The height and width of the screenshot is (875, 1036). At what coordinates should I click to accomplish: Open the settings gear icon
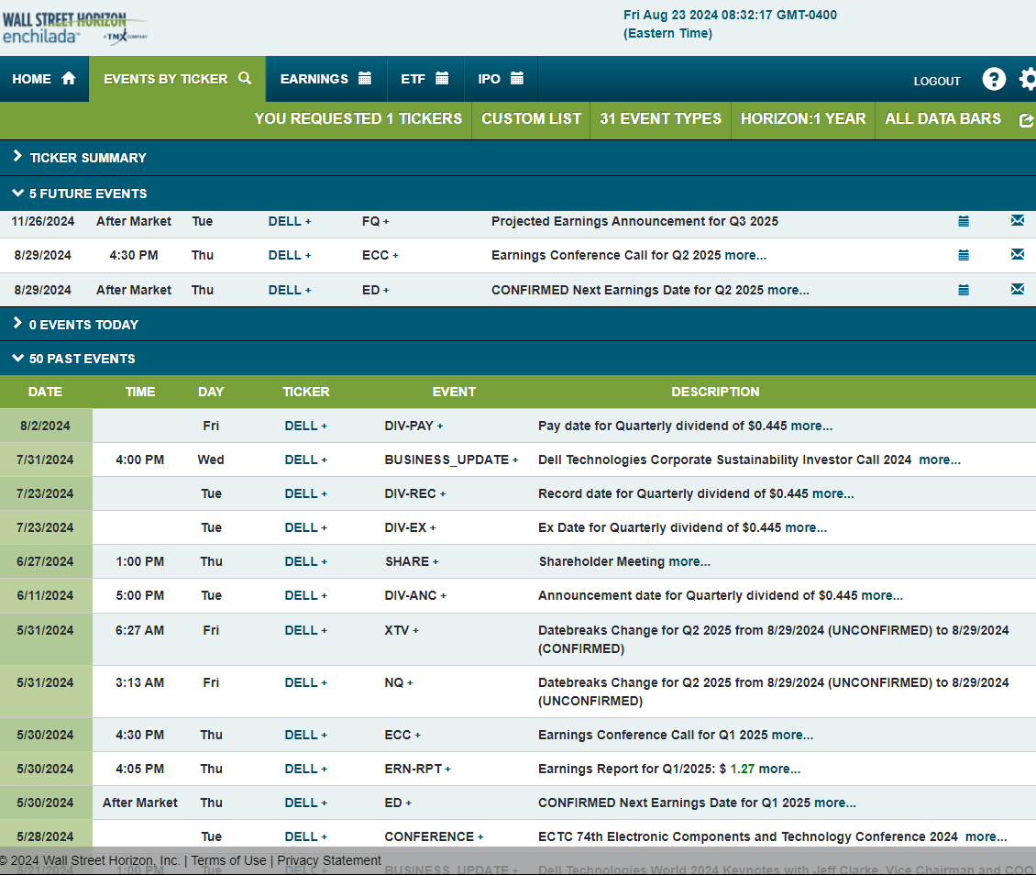click(x=1028, y=79)
